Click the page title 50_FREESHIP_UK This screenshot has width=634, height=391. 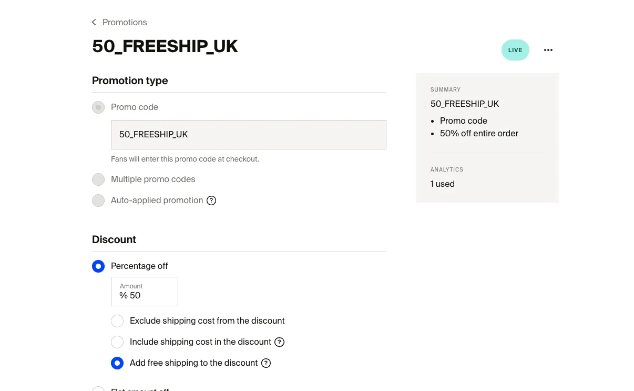tap(165, 46)
